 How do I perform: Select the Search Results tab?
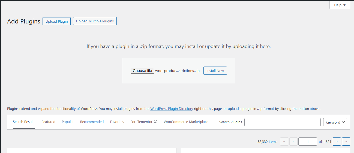pos(24,122)
